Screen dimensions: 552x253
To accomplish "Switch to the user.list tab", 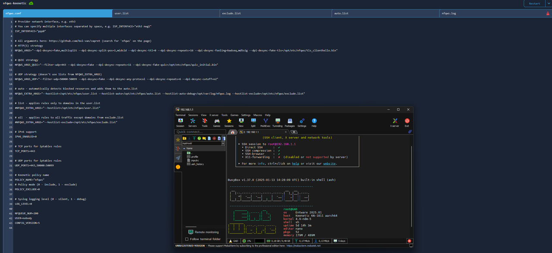I will [166, 13].
